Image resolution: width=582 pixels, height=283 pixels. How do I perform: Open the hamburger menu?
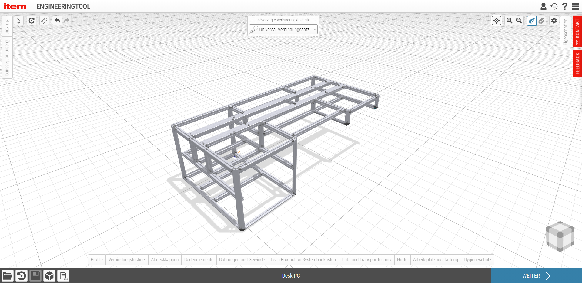576,6
